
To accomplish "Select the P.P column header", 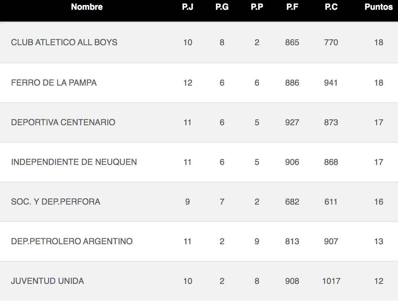I will coord(257,7).
